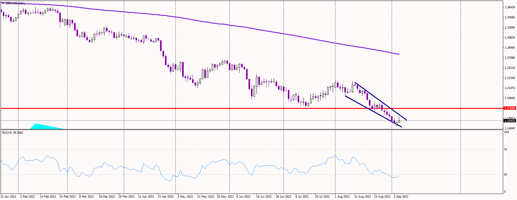This screenshot has height=200, width=517.
Task: Click the cyan triangle shape
Action: point(46,126)
